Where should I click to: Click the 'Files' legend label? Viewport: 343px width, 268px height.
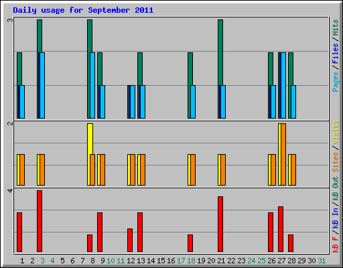point(335,54)
